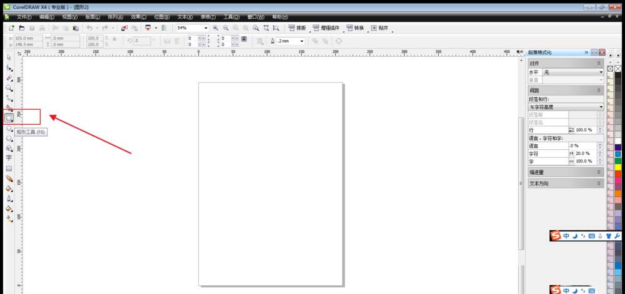Click the Import icon in the toolbar
Image resolution: width=625 pixels, height=294 pixels.
pos(124,28)
